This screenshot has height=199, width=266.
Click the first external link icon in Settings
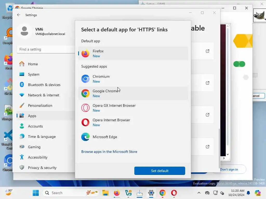(207, 51)
